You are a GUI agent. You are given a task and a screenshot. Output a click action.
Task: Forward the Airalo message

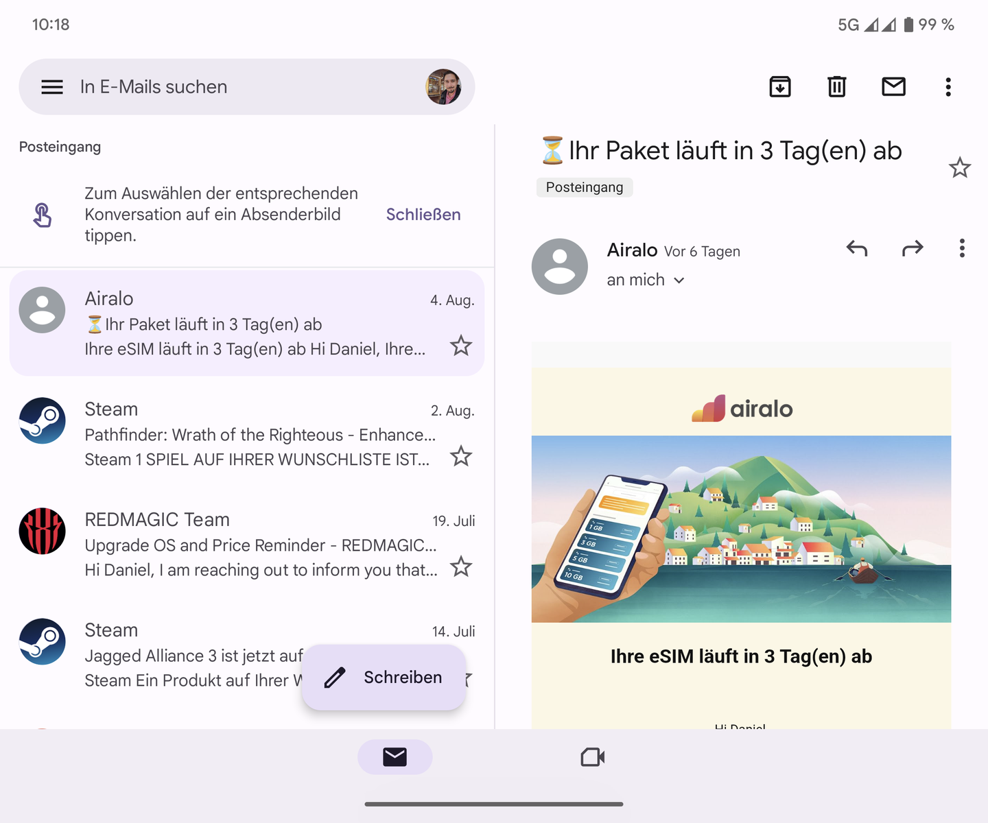point(913,248)
